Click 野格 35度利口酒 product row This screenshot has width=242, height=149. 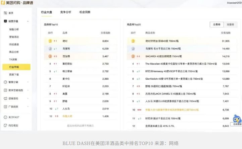pyautogui.click(x=182, y=86)
